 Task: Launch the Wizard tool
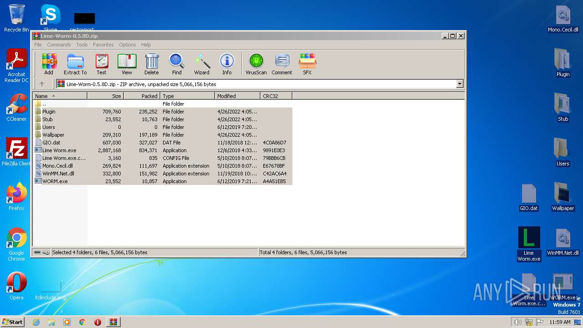coord(202,64)
